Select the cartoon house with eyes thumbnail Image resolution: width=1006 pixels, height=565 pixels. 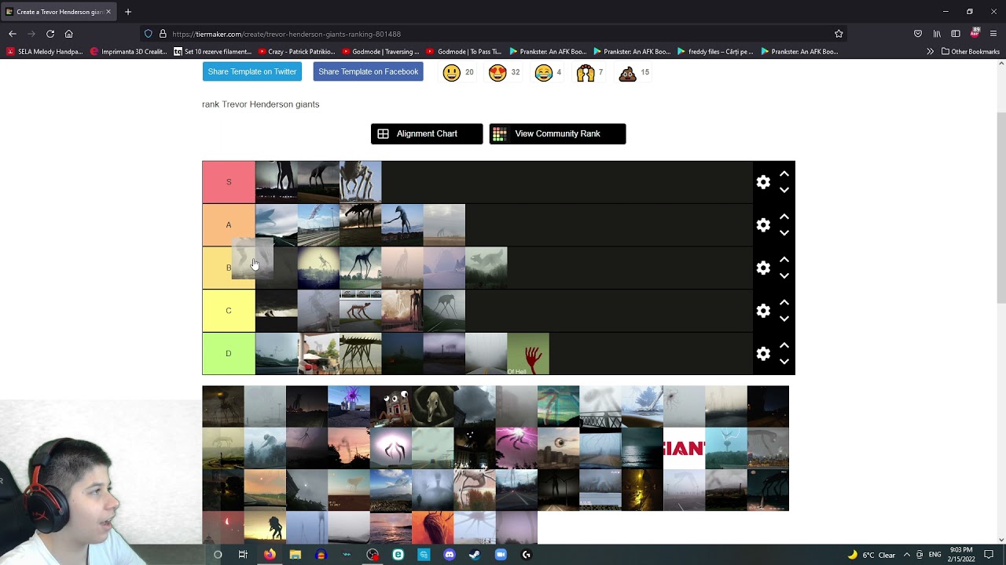(x=391, y=406)
